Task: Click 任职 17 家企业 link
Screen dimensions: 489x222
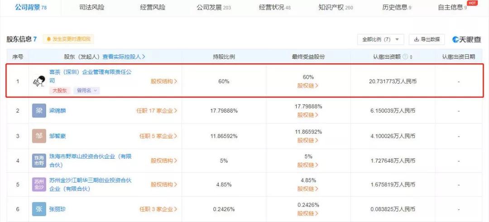Action: coord(157,110)
